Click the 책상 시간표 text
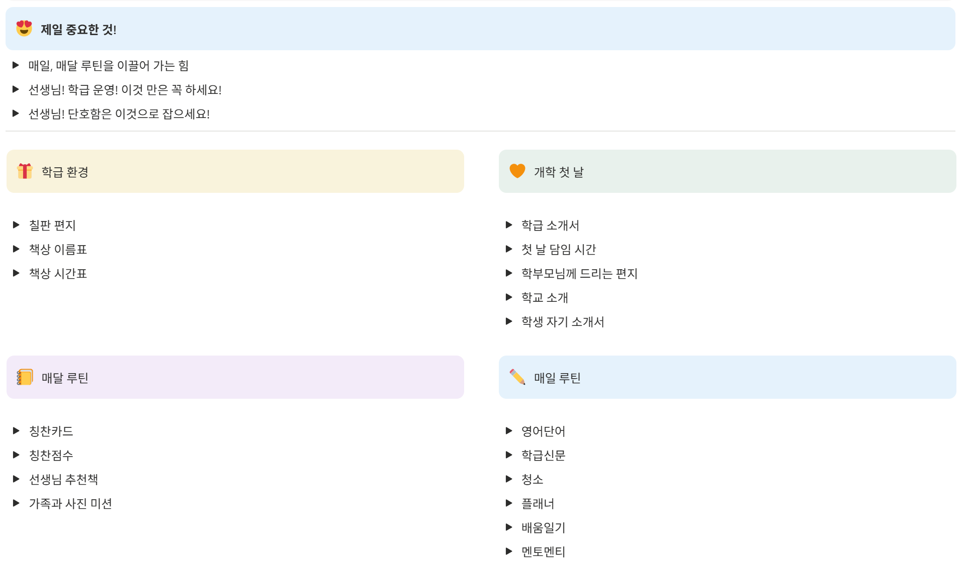967x567 pixels. click(58, 273)
